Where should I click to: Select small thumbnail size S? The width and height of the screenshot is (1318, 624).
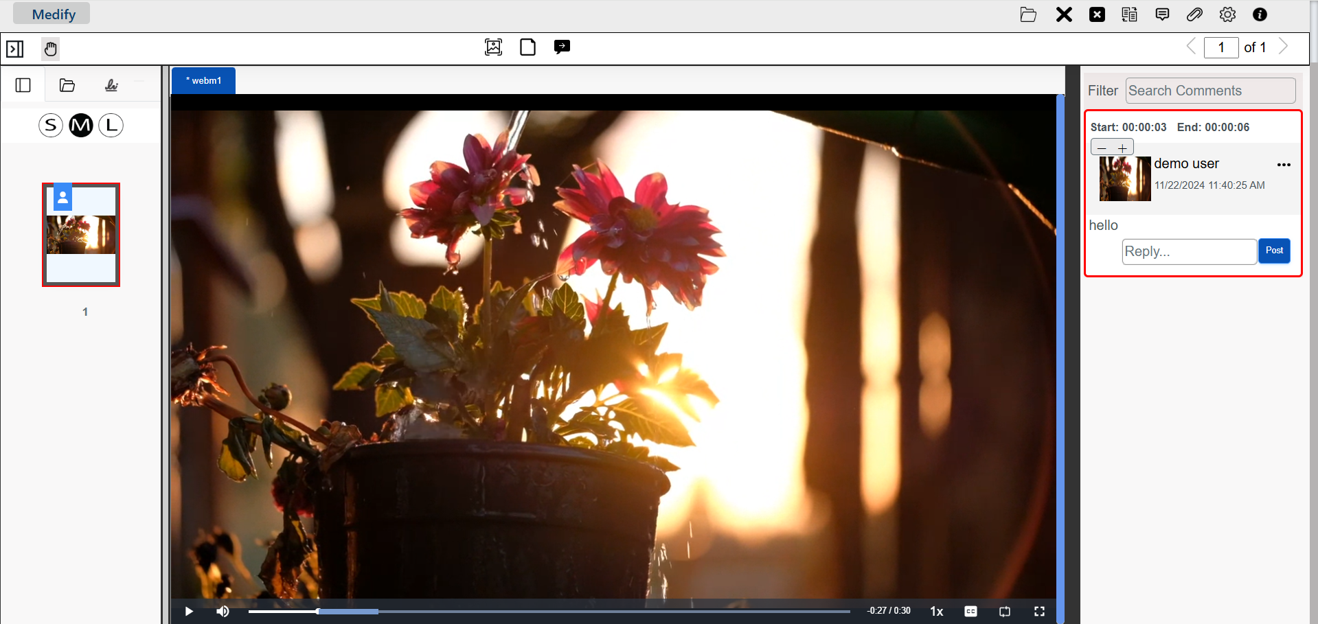(x=51, y=126)
